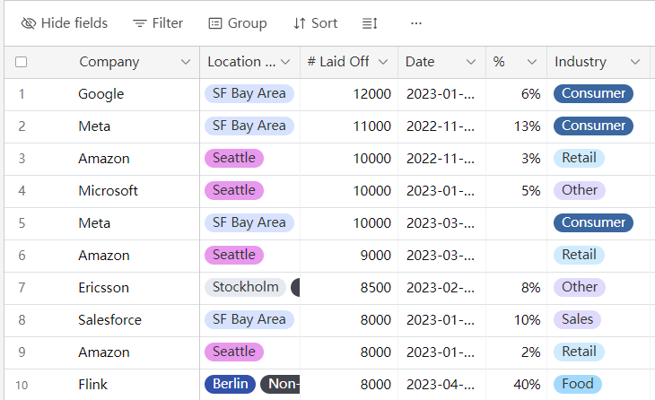
Task: Open the Filter options
Action: 158,23
